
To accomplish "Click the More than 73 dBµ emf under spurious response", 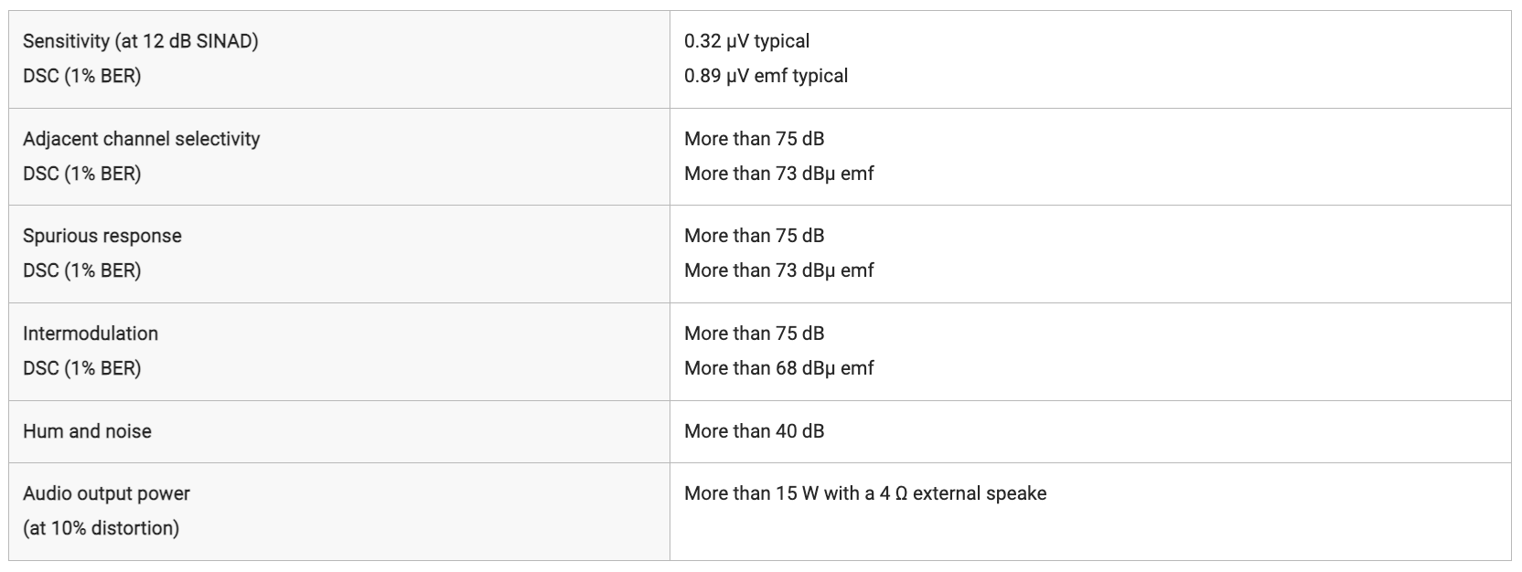I will pos(778,270).
